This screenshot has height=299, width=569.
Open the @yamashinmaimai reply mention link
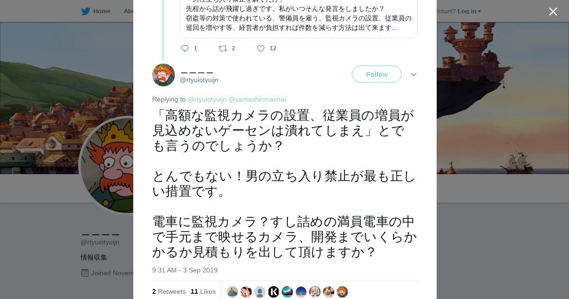pyautogui.click(x=257, y=99)
